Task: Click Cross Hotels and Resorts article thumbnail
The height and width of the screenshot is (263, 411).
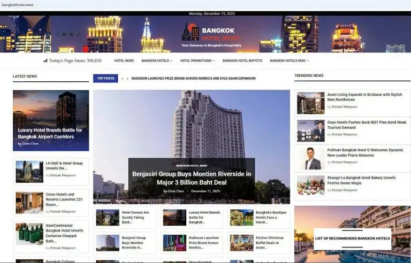Action: coord(29,203)
